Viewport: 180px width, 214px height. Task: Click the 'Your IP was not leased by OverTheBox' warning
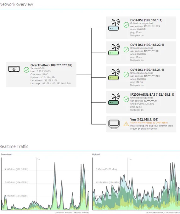point(149,123)
